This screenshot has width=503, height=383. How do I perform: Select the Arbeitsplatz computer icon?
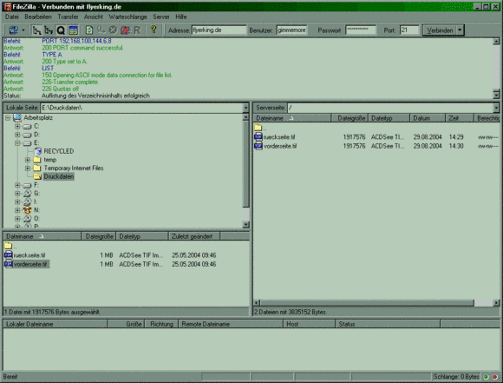17,118
